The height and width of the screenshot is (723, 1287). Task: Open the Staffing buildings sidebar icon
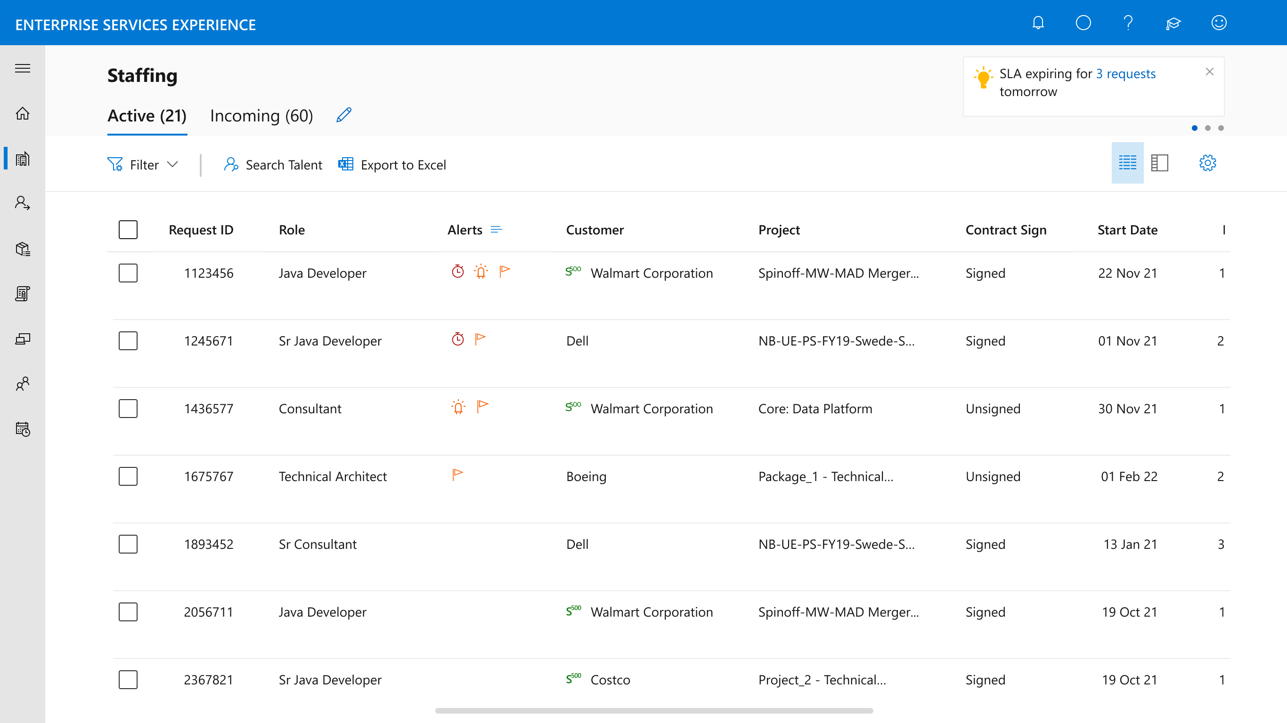point(23,159)
